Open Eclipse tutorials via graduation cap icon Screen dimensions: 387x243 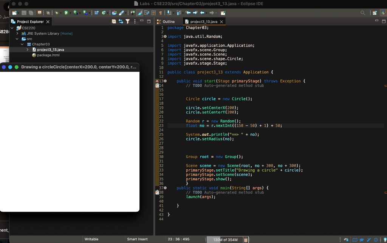(362, 239)
